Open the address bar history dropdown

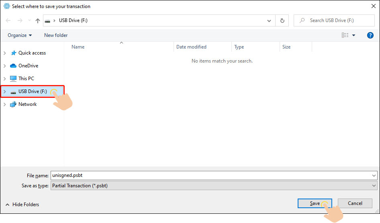(269, 20)
